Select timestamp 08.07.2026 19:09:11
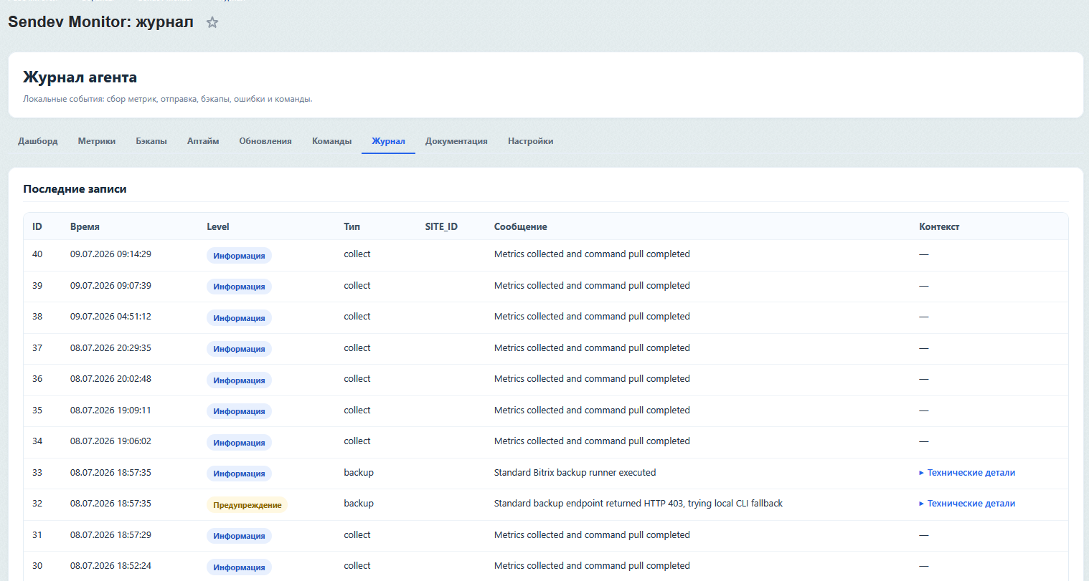Viewport: 1089px width, 581px height. click(x=110, y=410)
